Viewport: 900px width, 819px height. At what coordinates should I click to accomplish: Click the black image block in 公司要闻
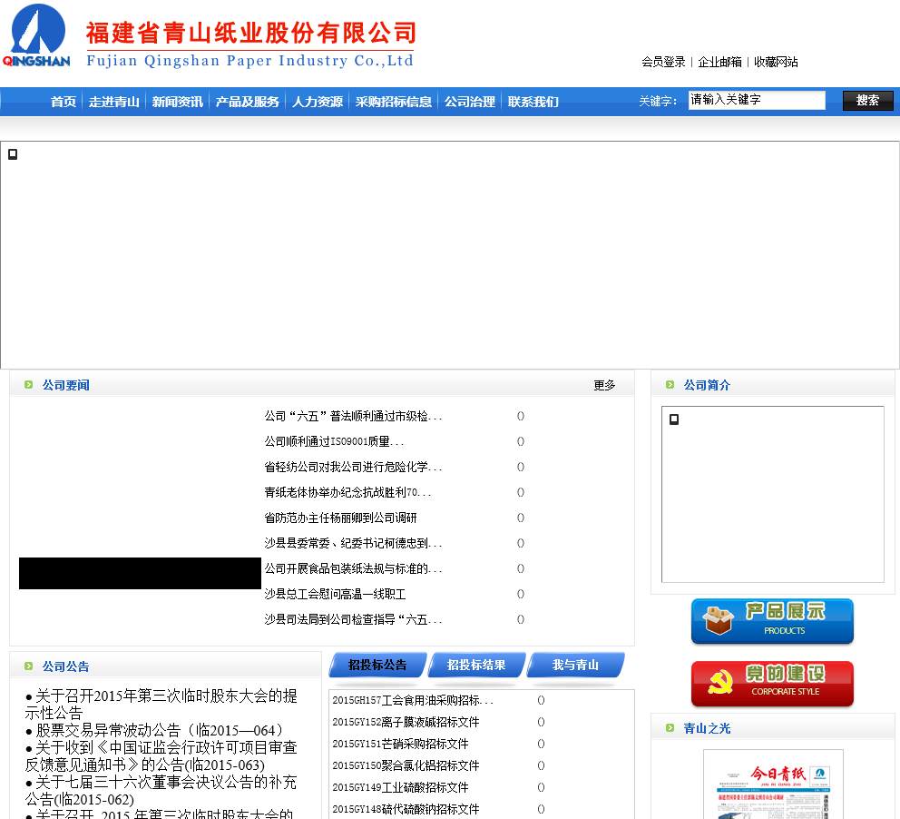[x=140, y=573]
